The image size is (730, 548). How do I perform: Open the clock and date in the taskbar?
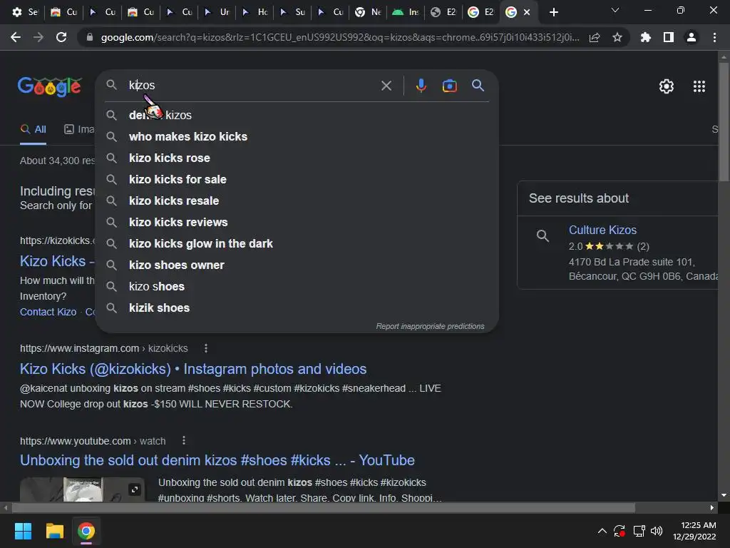pyautogui.click(x=694, y=531)
